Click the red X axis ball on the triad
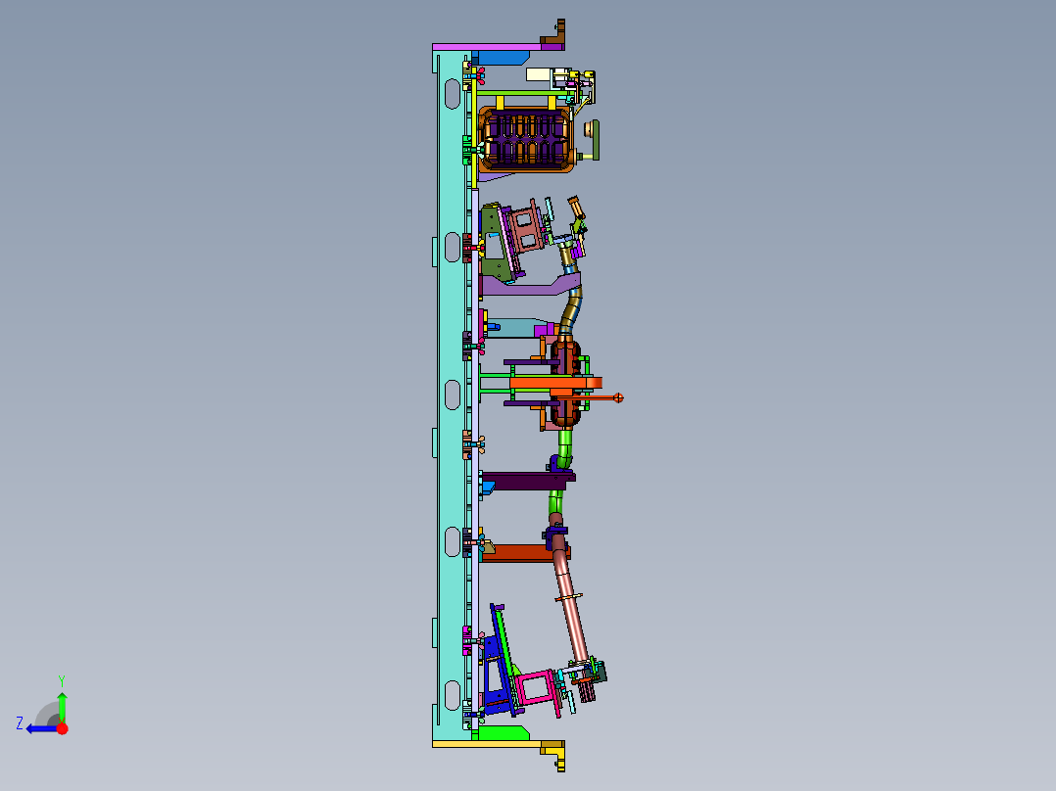This screenshot has height=791, width=1056. pos(63,728)
